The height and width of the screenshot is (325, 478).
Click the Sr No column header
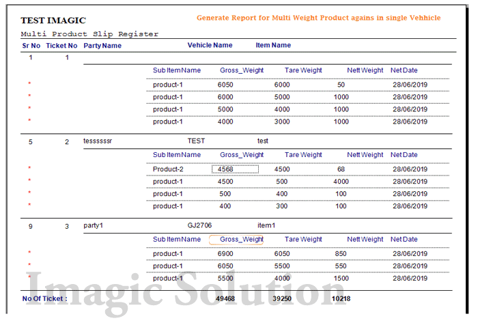[31, 46]
